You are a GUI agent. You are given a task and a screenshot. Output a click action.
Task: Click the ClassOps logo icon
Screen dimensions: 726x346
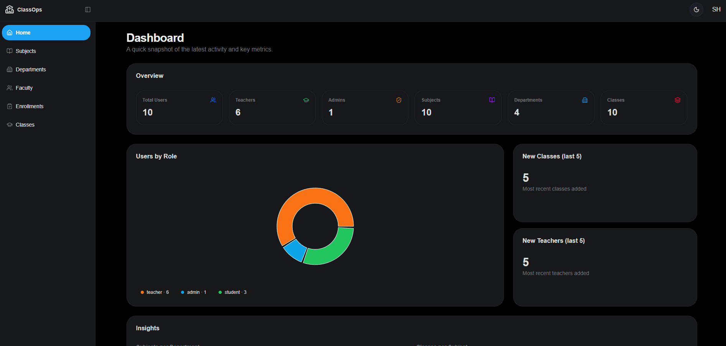point(10,9)
